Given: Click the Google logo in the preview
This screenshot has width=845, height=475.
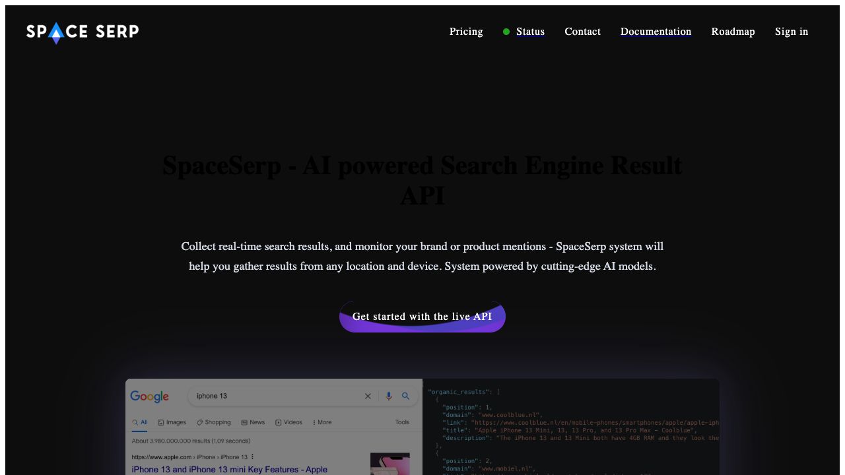Looking at the screenshot, I should point(149,396).
